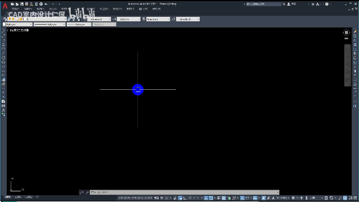Switch to the first layout tab beside the Model tab

click(18, 197)
